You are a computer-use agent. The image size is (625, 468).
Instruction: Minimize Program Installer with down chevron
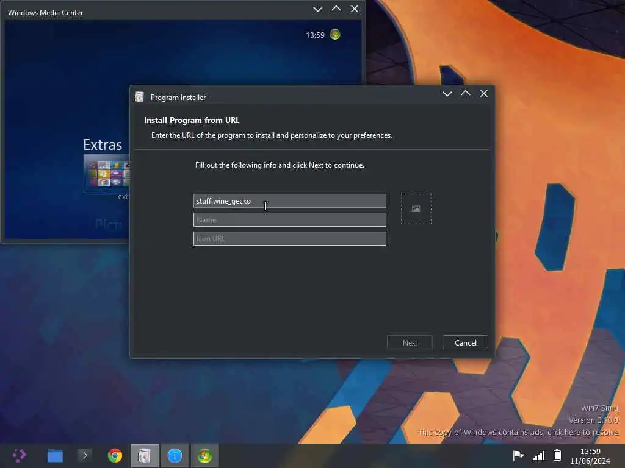447,94
